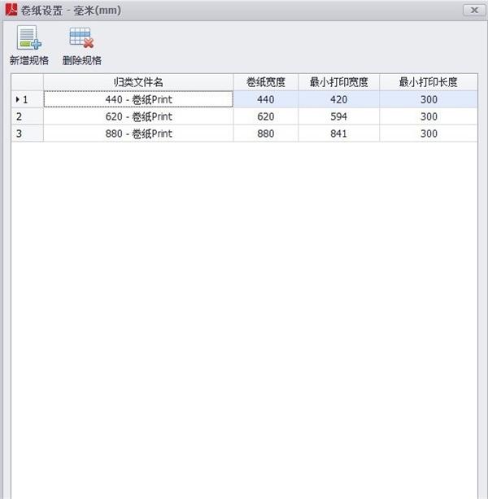Click the 620 - 卷纸Print file name cell
The width and height of the screenshot is (488, 499).
tap(138, 116)
